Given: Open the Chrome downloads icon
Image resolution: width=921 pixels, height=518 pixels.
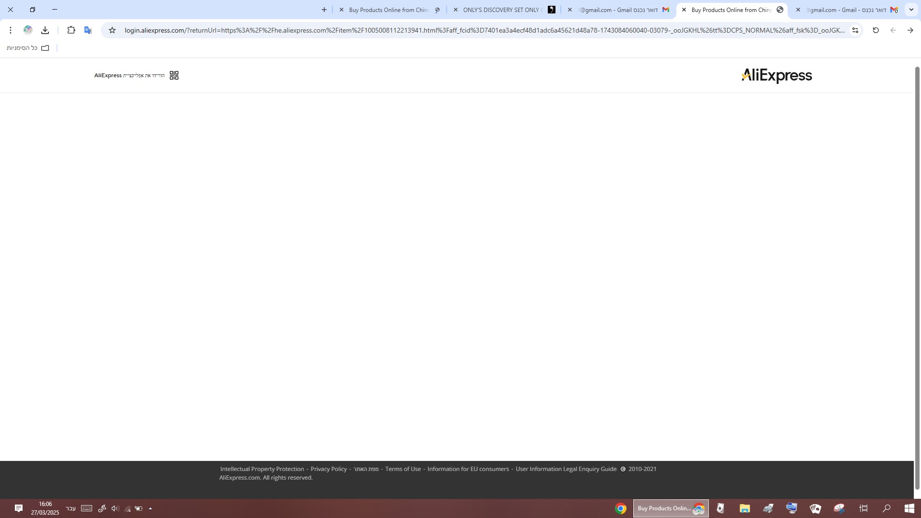Looking at the screenshot, I should 45,30.
